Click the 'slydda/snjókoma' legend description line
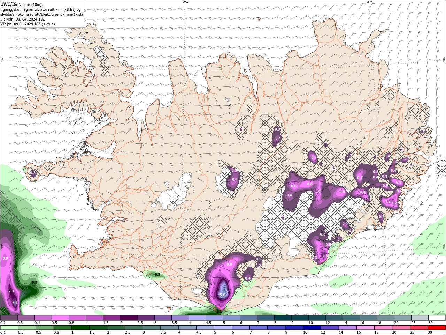This screenshot has height=335, width=446. click(x=42, y=14)
